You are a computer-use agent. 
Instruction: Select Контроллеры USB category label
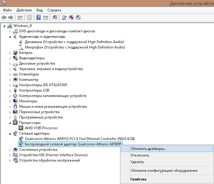(x=34, y=90)
